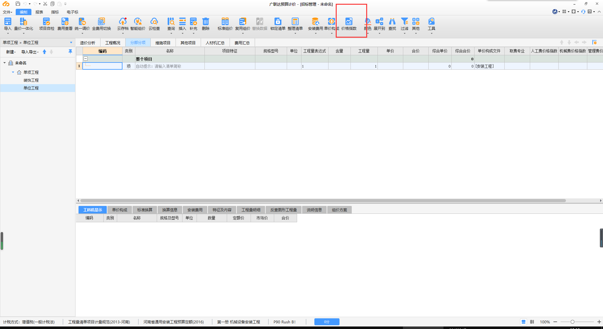Open the 造价分析 tab
Image resolution: width=603 pixels, height=329 pixels.
[88, 43]
